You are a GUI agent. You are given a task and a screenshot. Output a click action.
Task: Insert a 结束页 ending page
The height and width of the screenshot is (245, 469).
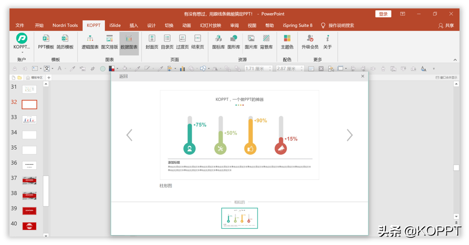click(x=197, y=42)
